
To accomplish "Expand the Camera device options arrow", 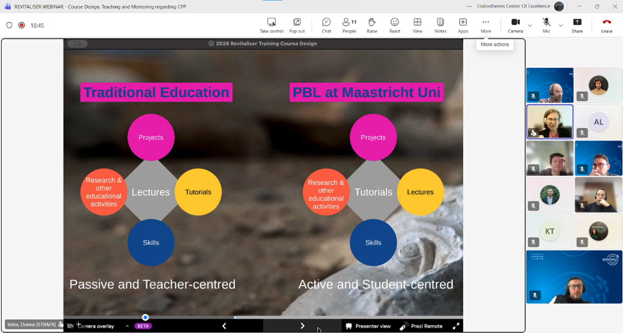I will pos(530,25).
